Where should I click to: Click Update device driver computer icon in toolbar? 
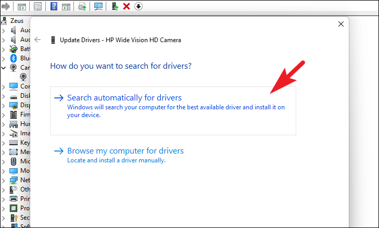click(x=115, y=7)
